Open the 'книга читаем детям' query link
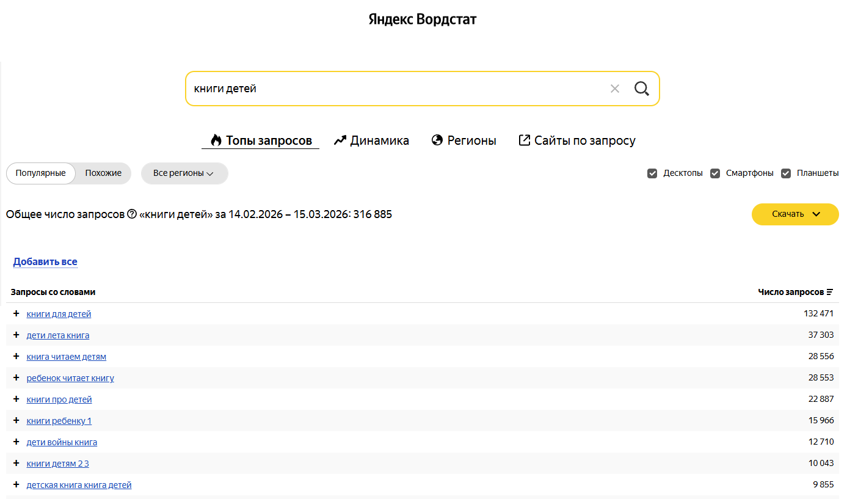The image size is (858, 499). (x=67, y=357)
